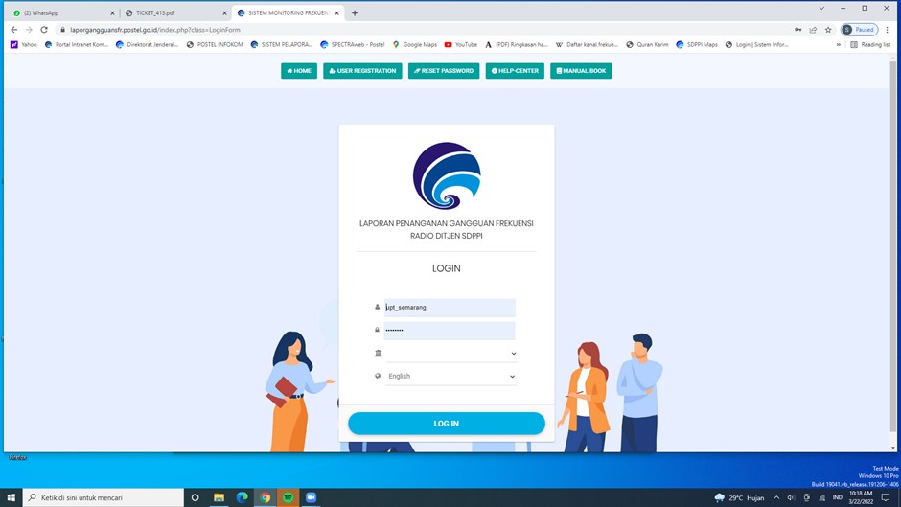Open Yahoo bookmark

click(24, 44)
